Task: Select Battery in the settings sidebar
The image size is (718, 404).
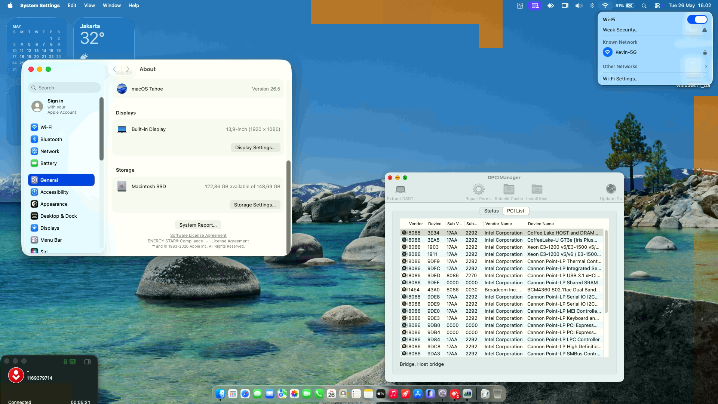Action: [61, 163]
